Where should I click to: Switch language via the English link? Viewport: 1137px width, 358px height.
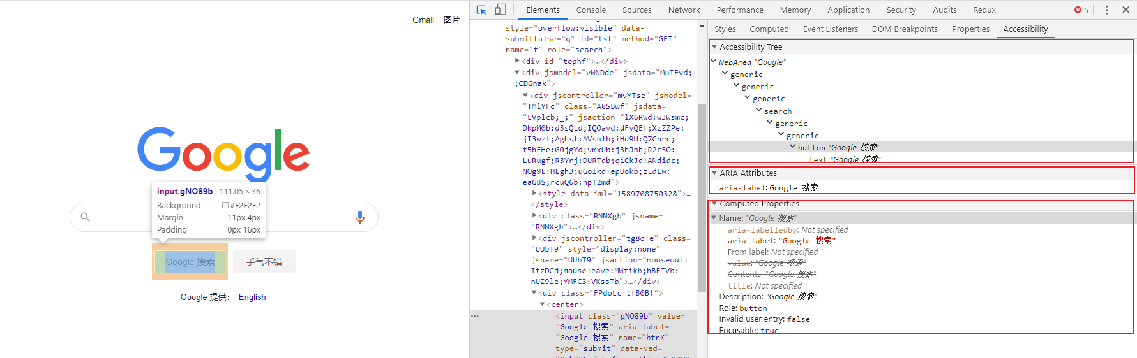coord(252,297)
